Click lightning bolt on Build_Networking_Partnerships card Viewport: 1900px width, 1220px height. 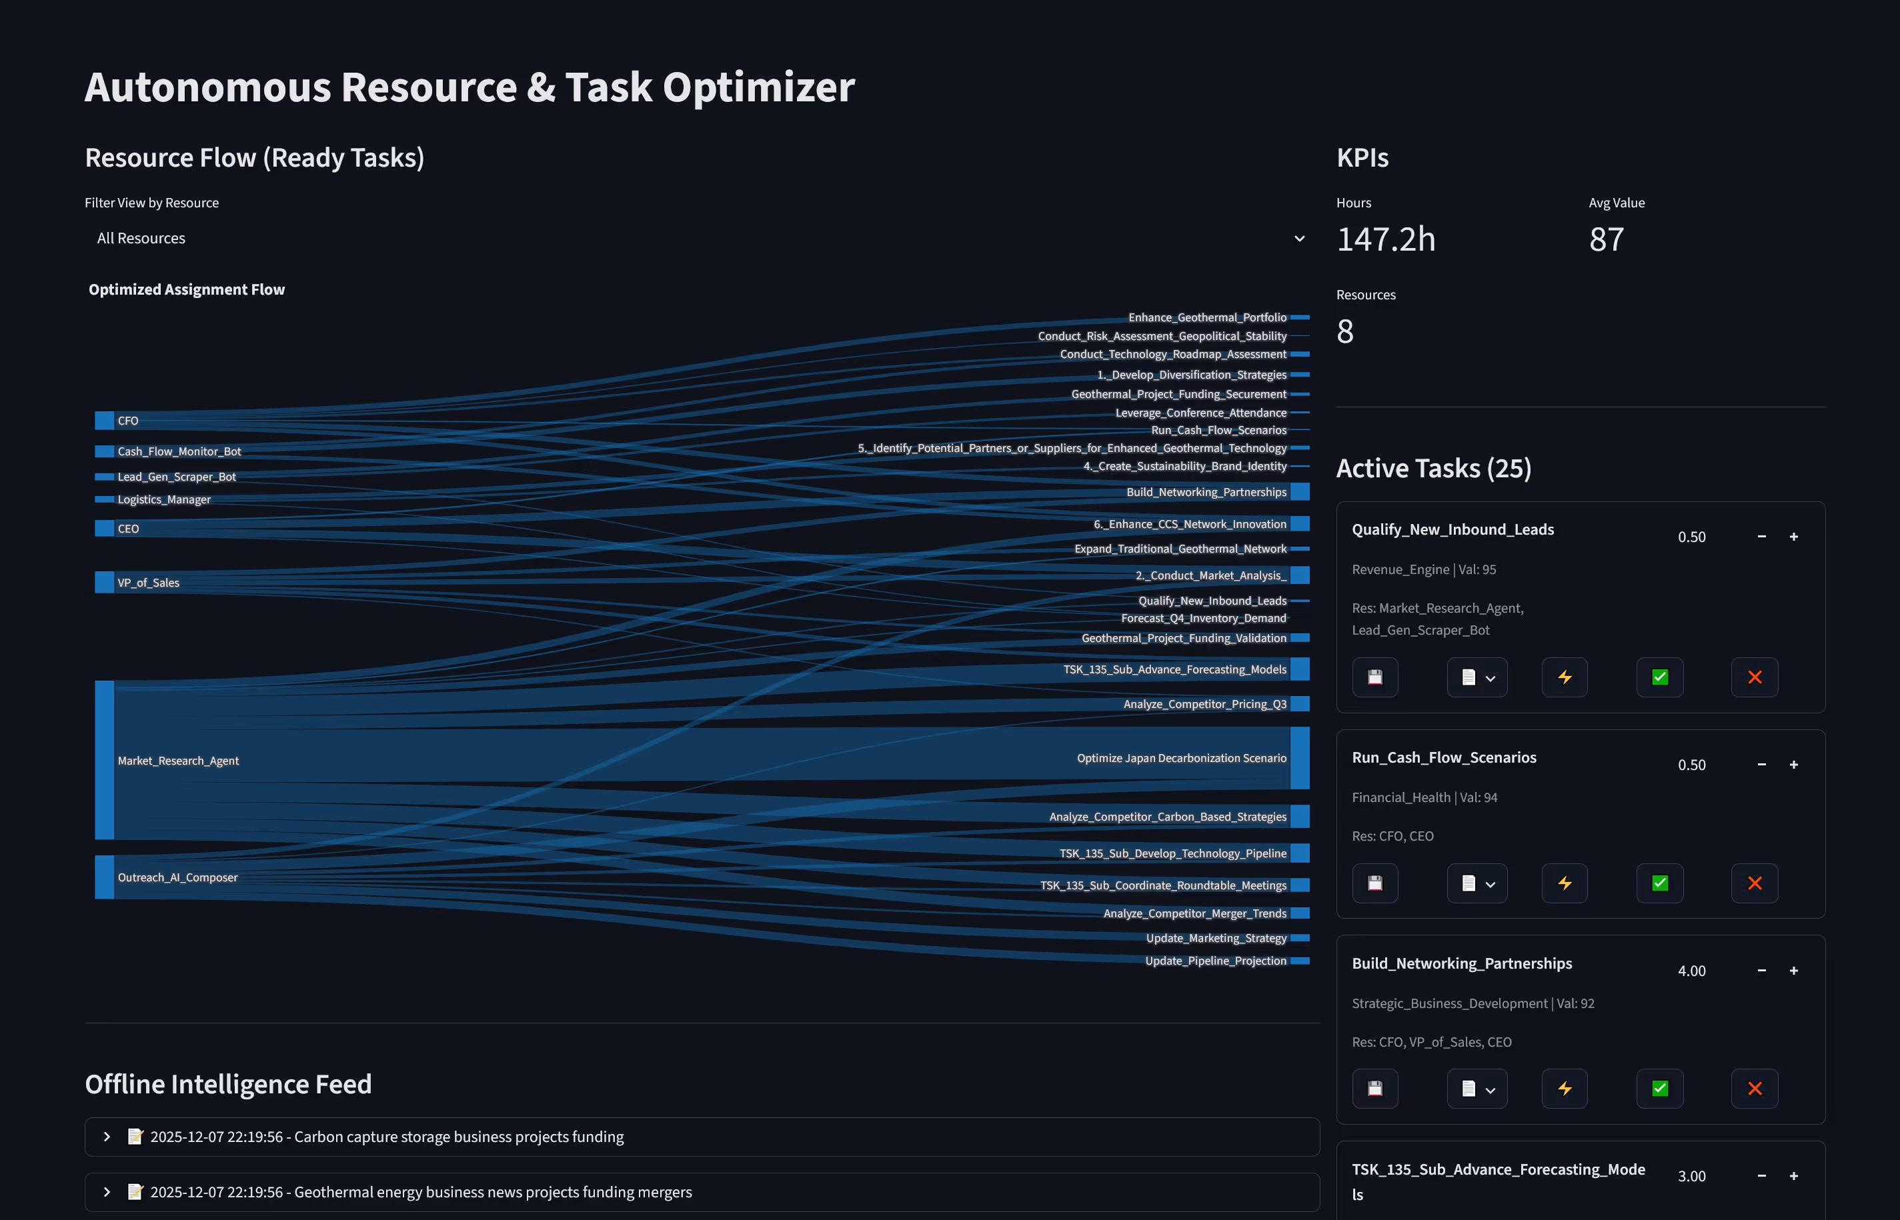click(x=1564, y=1089)
